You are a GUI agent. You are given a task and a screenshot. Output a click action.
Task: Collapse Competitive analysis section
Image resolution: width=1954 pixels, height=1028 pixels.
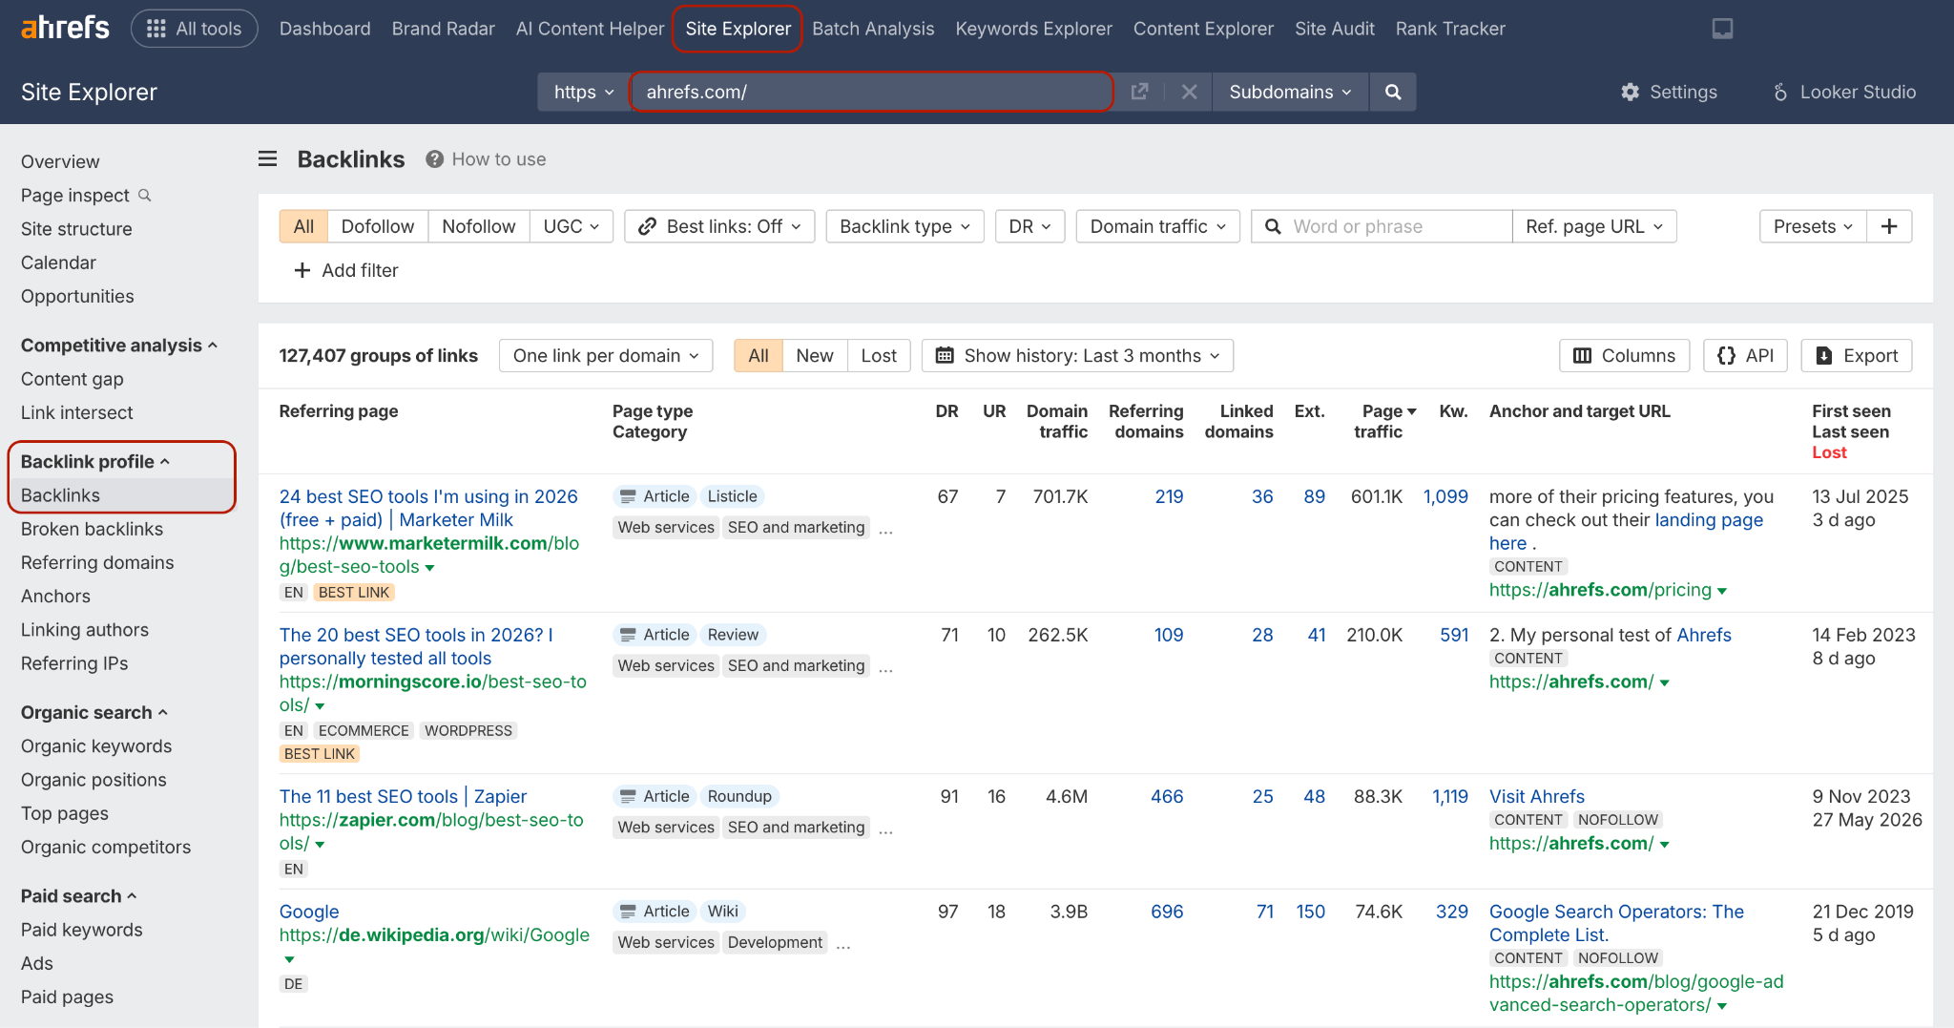[119, 346]
